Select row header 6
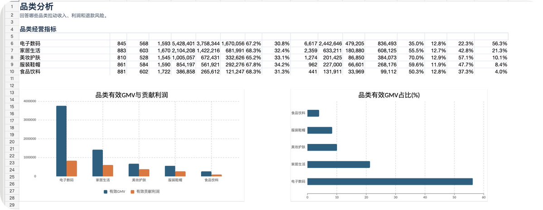Viewport: 543px width, 210px height. click(12, 43)
